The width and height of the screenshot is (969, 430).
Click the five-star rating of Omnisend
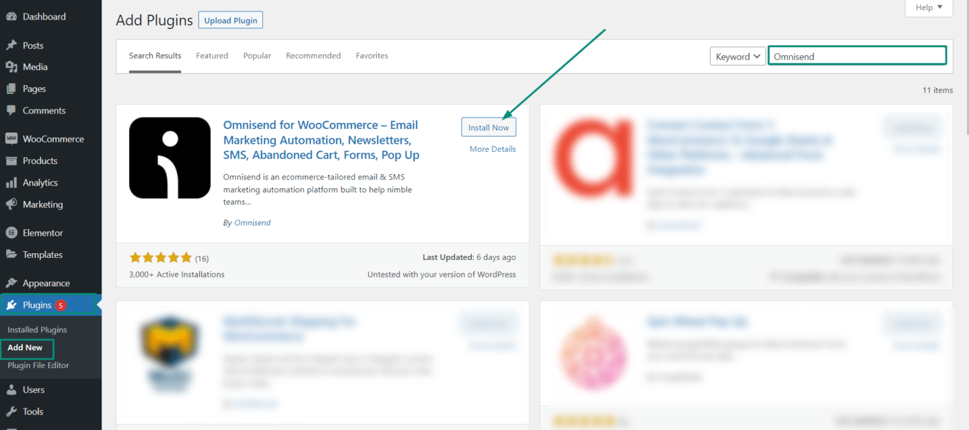click(160, 258)
